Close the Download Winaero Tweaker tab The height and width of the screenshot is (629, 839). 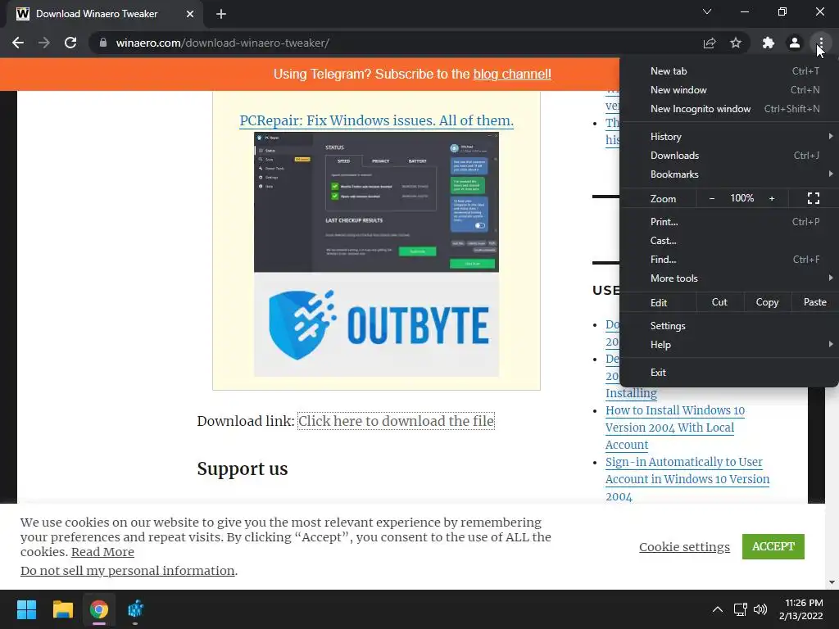coord(190,14)
